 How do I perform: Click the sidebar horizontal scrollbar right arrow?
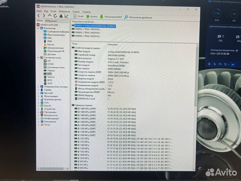(x=68, y=169)
